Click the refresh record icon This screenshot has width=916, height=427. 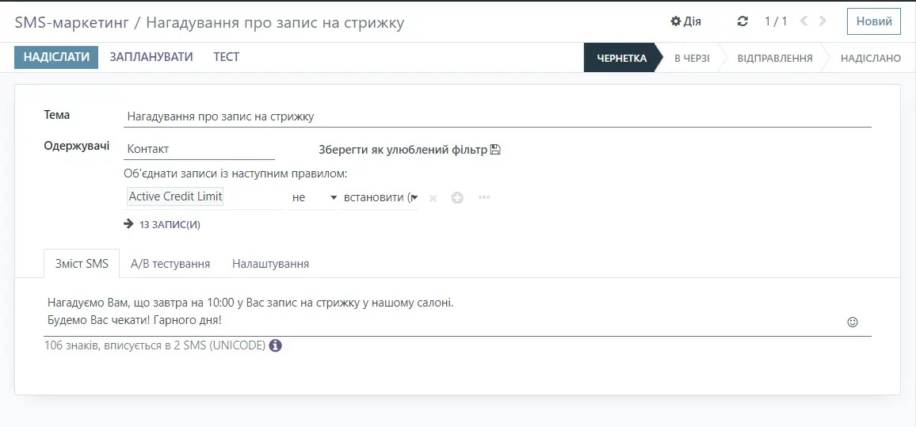pos(742,21)
